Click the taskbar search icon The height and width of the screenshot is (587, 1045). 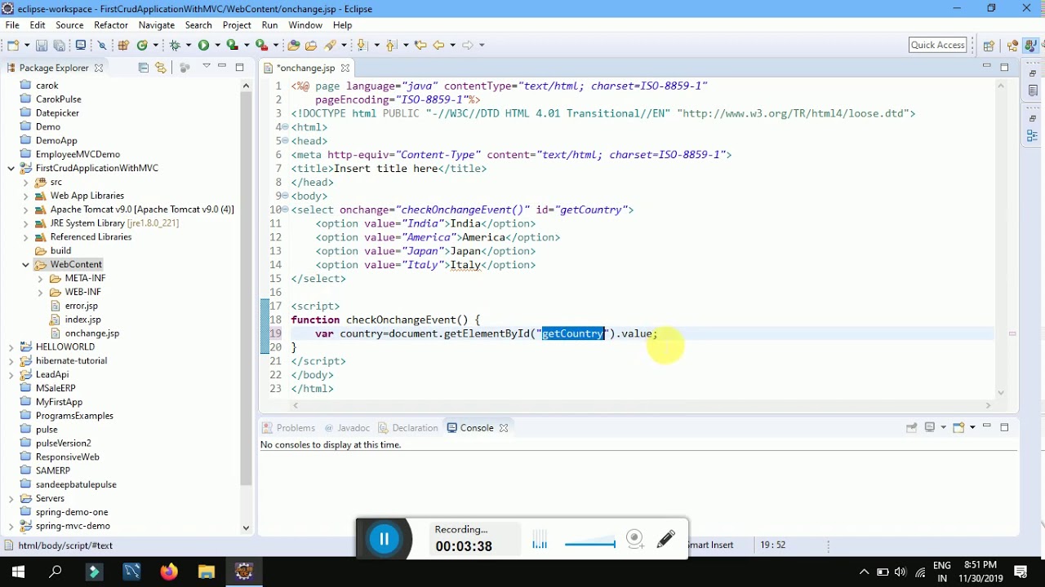pyautogui.click(x=56, y=572)
